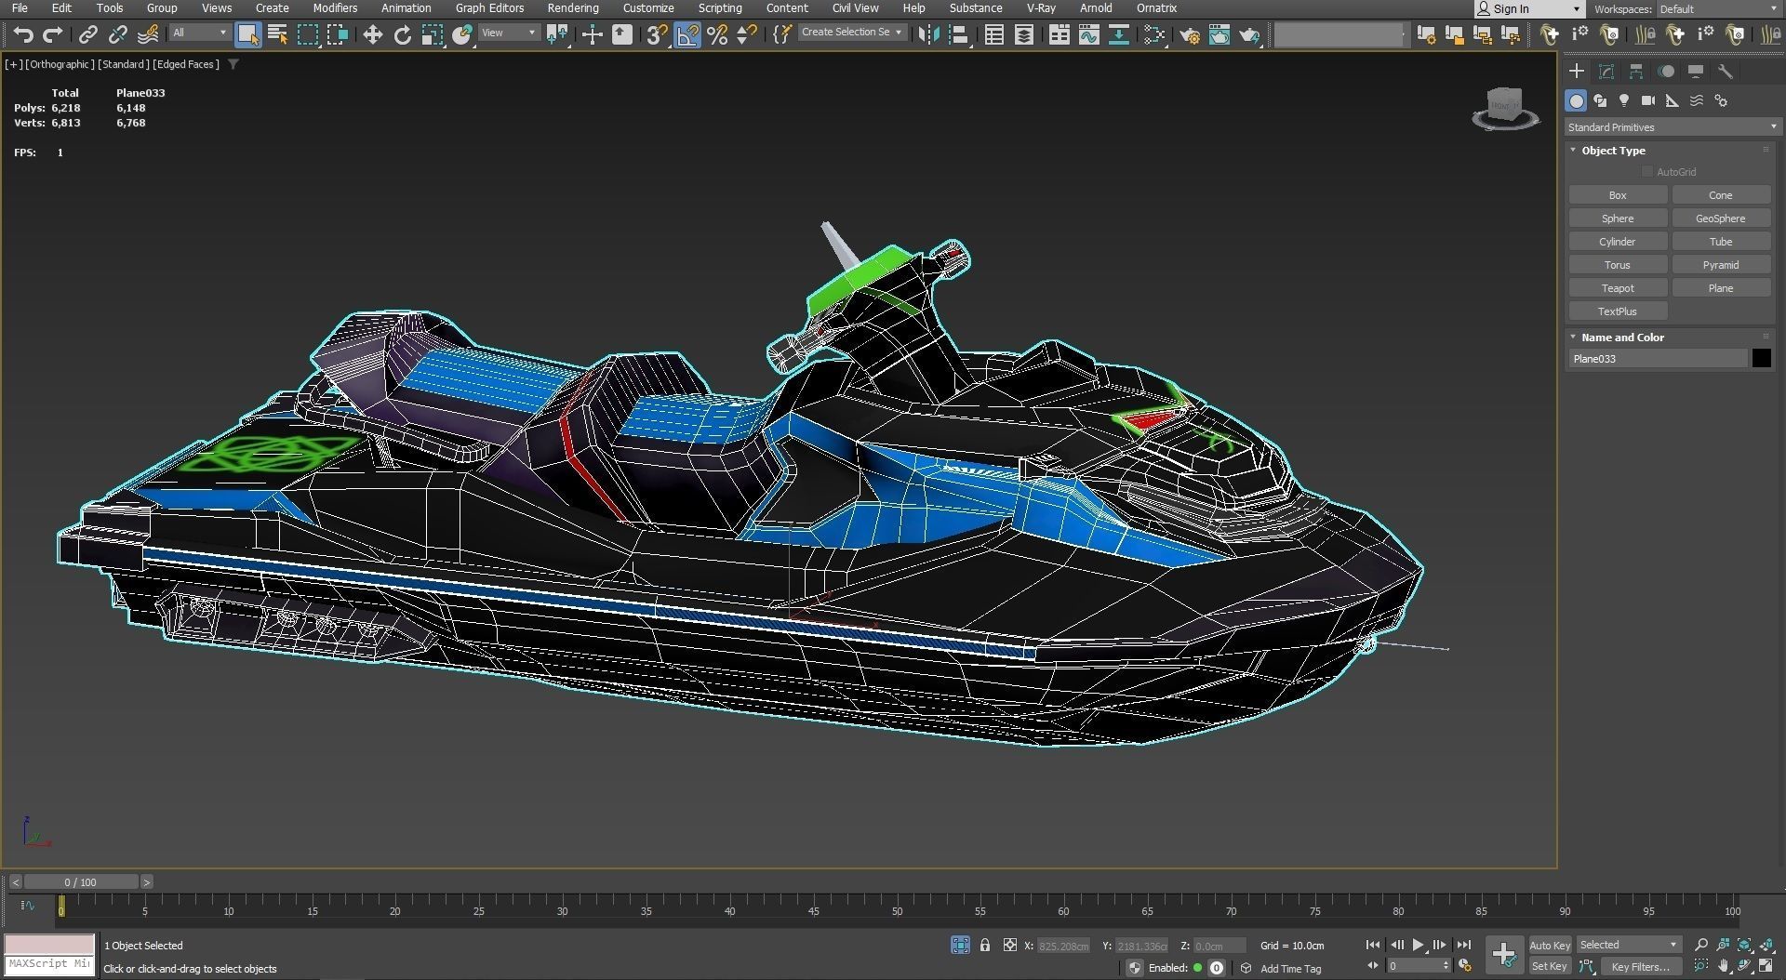The height and width of the screenshot is (980, 1786).
Task: Open the Render Setup dialog
Action: tap(1189, 34)
